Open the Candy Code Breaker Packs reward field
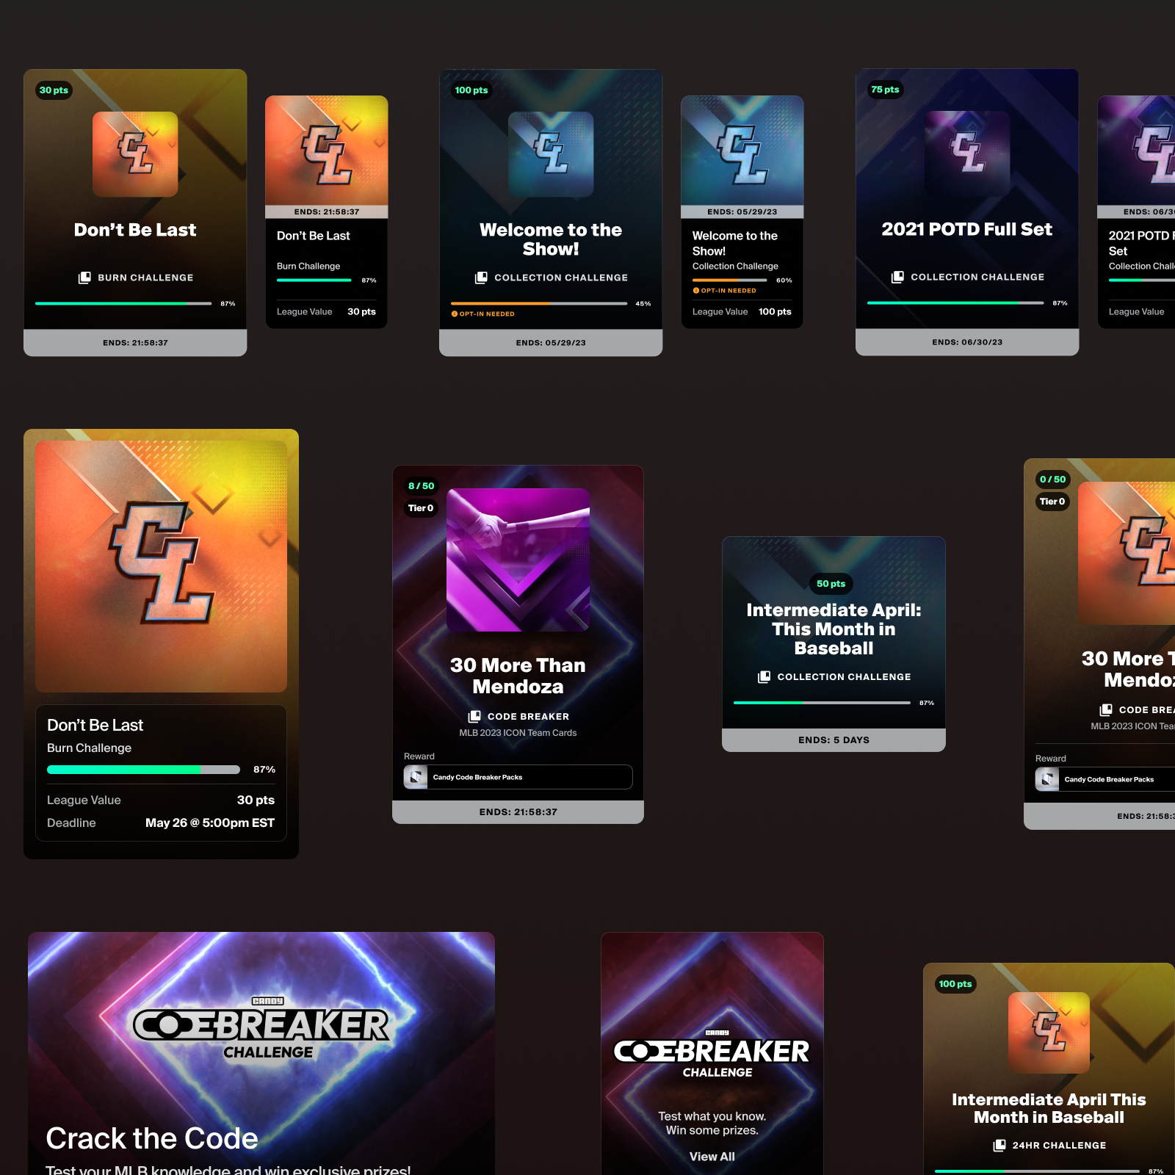Viewport: 1175px width, 1175px height. (518, 777)
